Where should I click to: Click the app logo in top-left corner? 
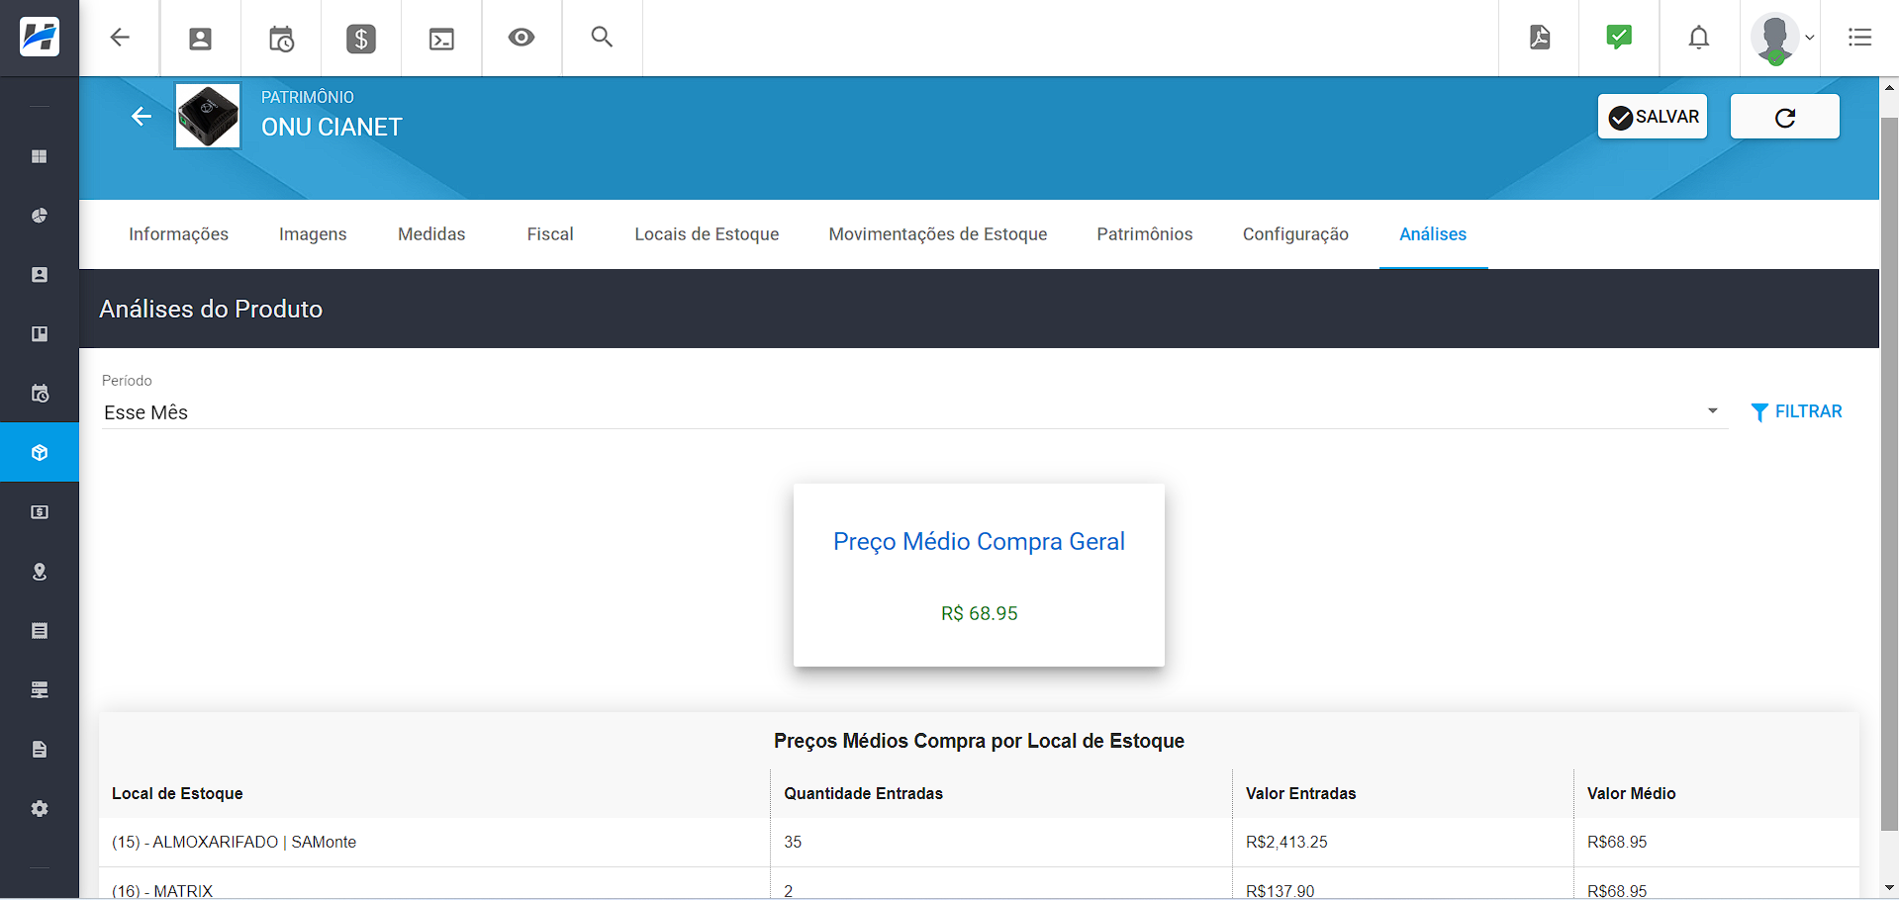pyautogui.click(x=40, y=38)
